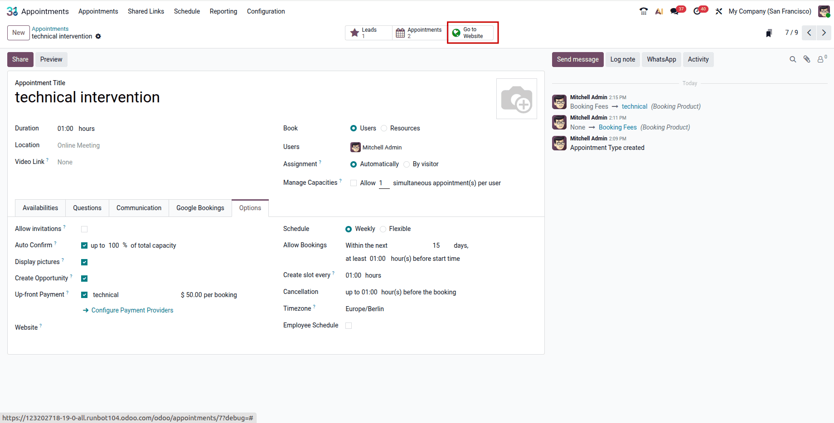This screenshot has width=834, height=423.
Task: Open the Website selection field
Action: click(x=174, y=327)
